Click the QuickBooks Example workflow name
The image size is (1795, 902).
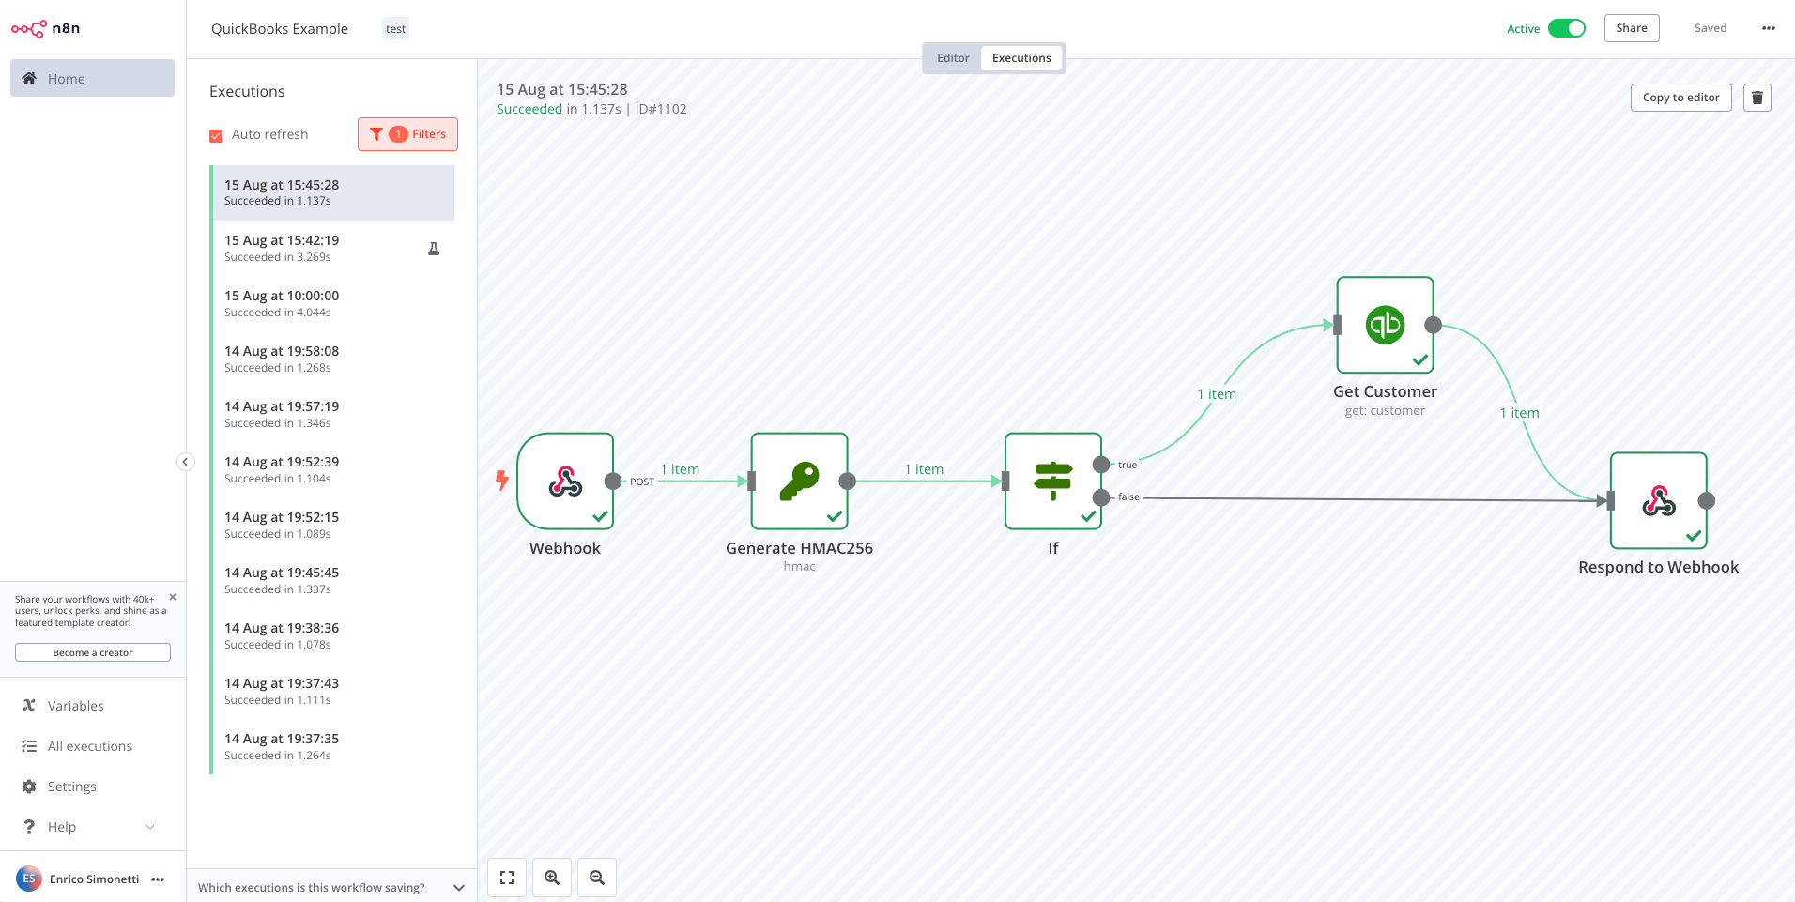280,29
